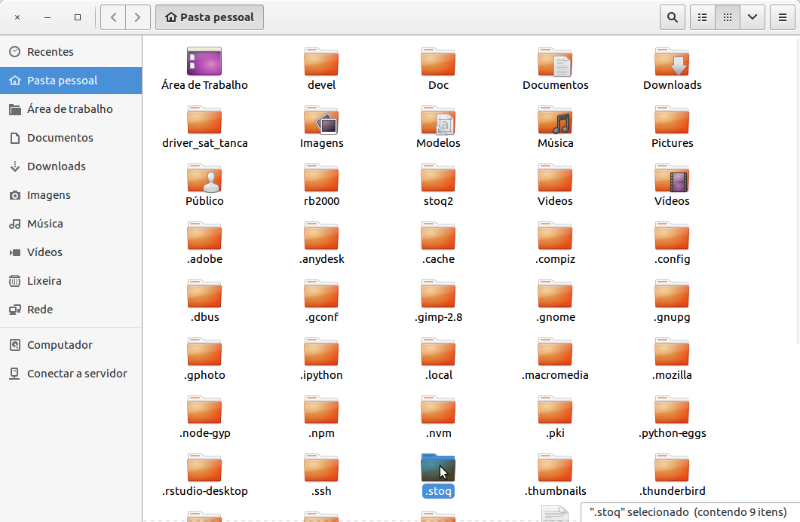Select the Downloads folder icon

[671, 62]
